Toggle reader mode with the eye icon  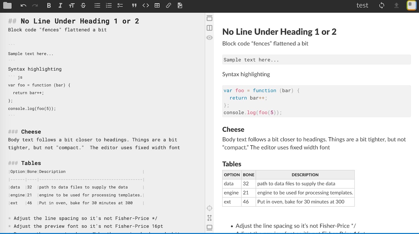209,38
